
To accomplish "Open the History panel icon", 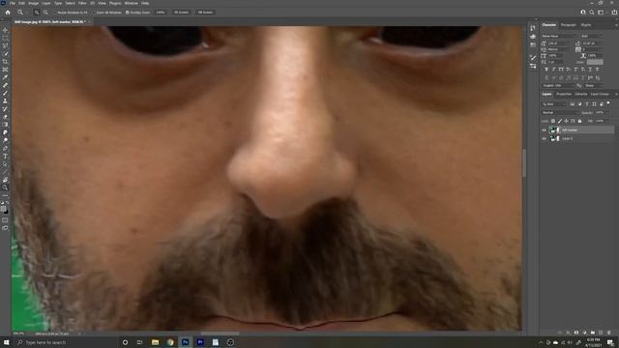I will pos(533,28).
